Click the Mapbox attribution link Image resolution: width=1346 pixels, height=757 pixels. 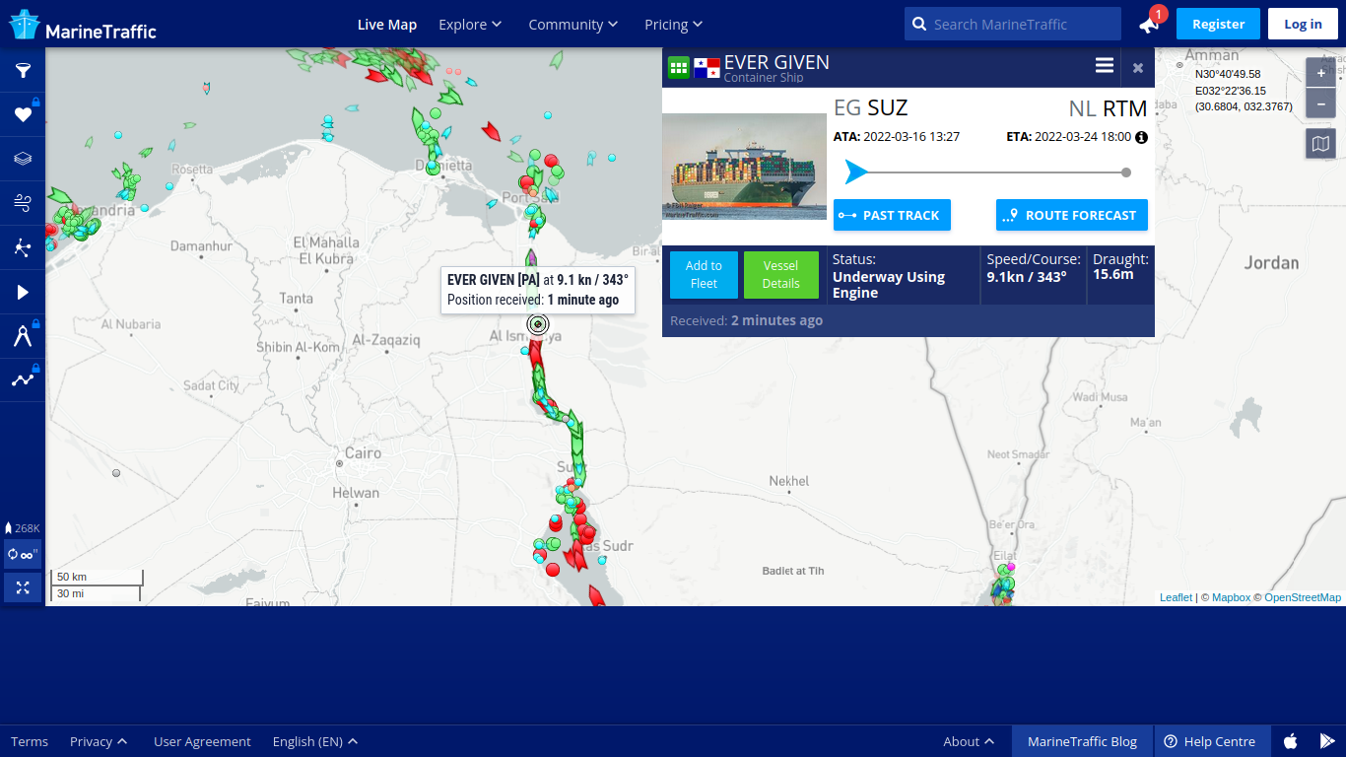point(1231,597)
